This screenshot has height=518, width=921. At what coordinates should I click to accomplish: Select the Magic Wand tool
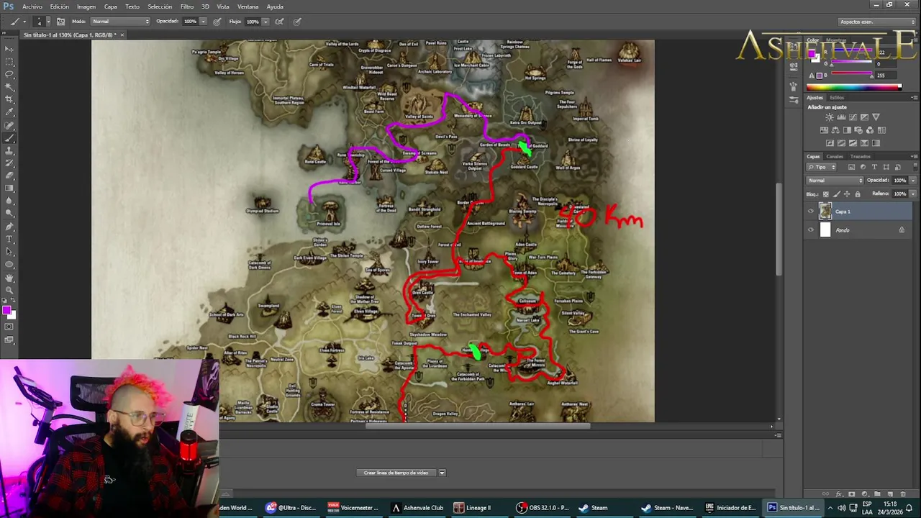click(x=9, y=86)
